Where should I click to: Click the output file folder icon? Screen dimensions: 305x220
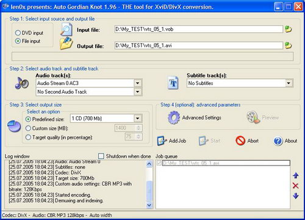(66, 43)
